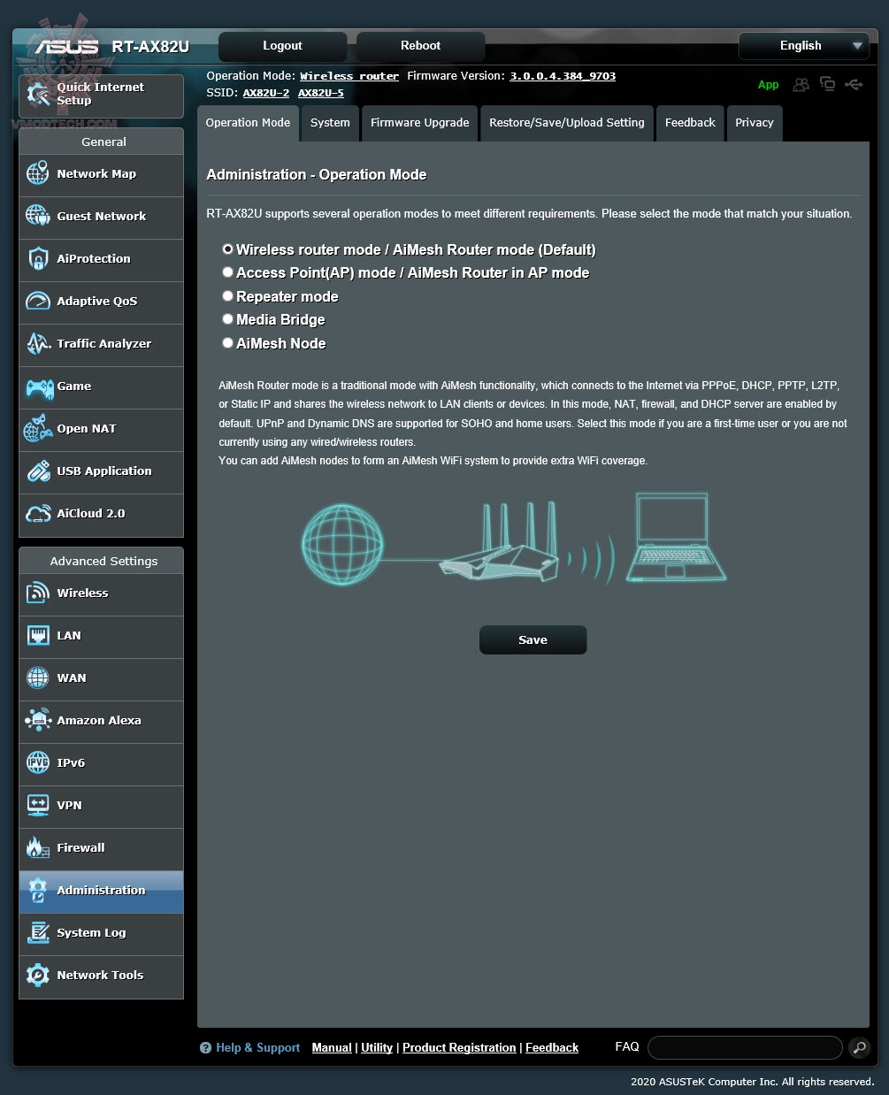Screen dimensions: 889x1095
Task: Click the Logout button
Action: coord(282,46)
